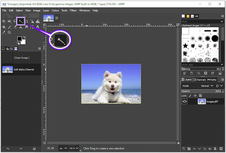Viewport: 226px width, 153px height.
Task: Duplicate the selected brush
Action: pyautogui.click(x=199, y=73)
